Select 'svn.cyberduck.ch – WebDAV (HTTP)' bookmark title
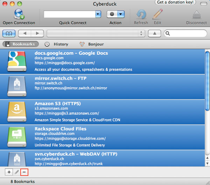The image size is (210, 185). coord(76,154)
